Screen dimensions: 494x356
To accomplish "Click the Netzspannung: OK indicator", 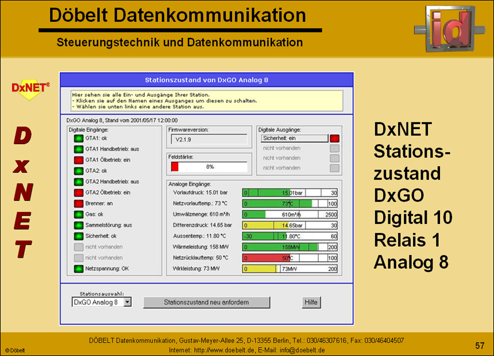I will click(x=78, y=268).
